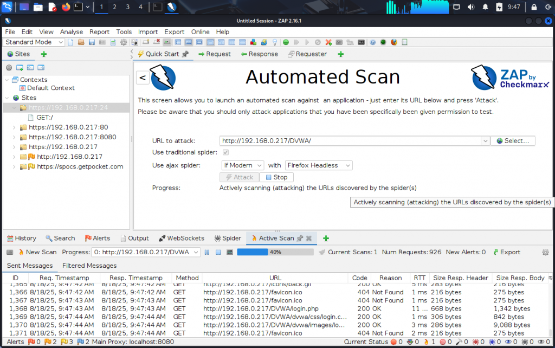Viewport: 555px width, 348px height.
Task: Click the active scan stop square icon
Action: [218, 252]
